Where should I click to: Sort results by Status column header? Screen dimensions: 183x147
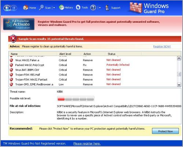[123, 54]
